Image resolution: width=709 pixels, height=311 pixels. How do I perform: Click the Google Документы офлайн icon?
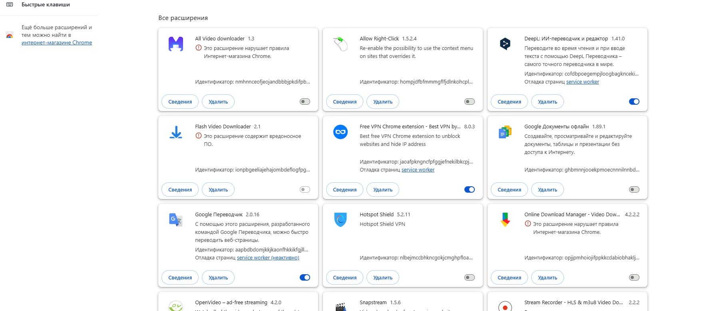505,132
